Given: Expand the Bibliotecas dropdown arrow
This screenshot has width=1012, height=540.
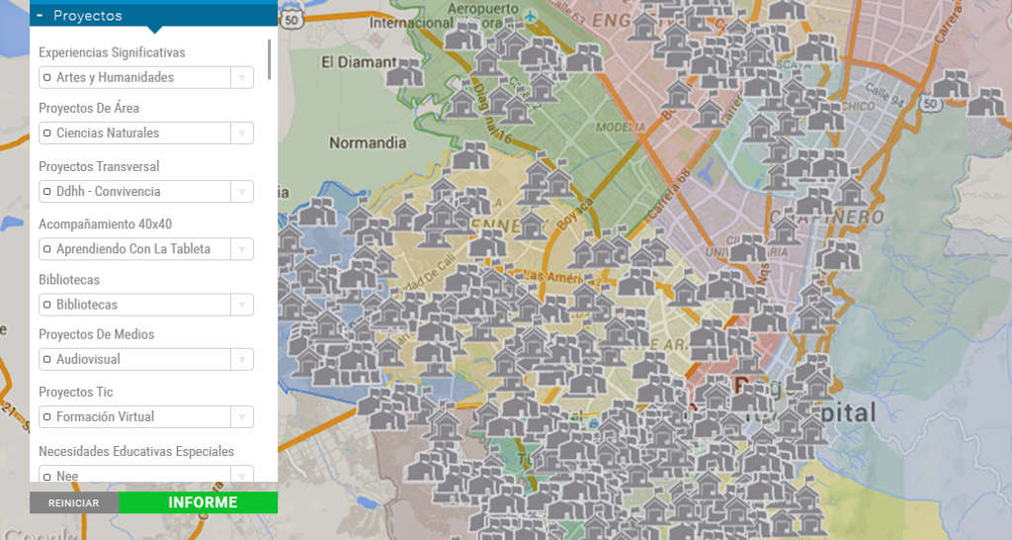Looking at the screenshot, I should (241, 305).
